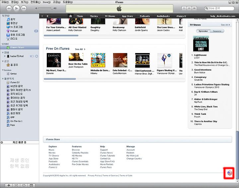Image resolution: width=239 pixels, height=188 pixels.
Task: Collapse the 장비 devices section
Action: click(3, 52)
